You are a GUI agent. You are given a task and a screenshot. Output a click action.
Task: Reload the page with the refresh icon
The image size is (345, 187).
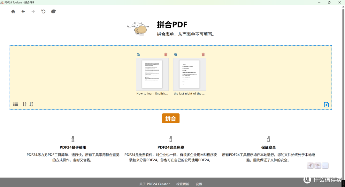(43, 11)
